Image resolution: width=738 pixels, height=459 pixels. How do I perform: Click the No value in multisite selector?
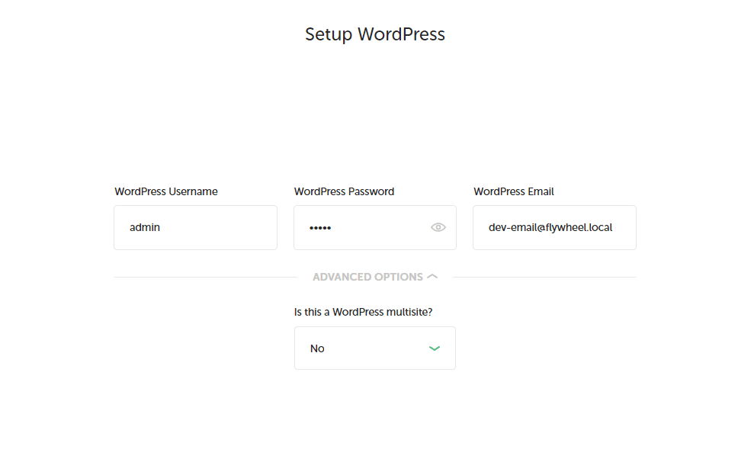click(x=317, y=348)
